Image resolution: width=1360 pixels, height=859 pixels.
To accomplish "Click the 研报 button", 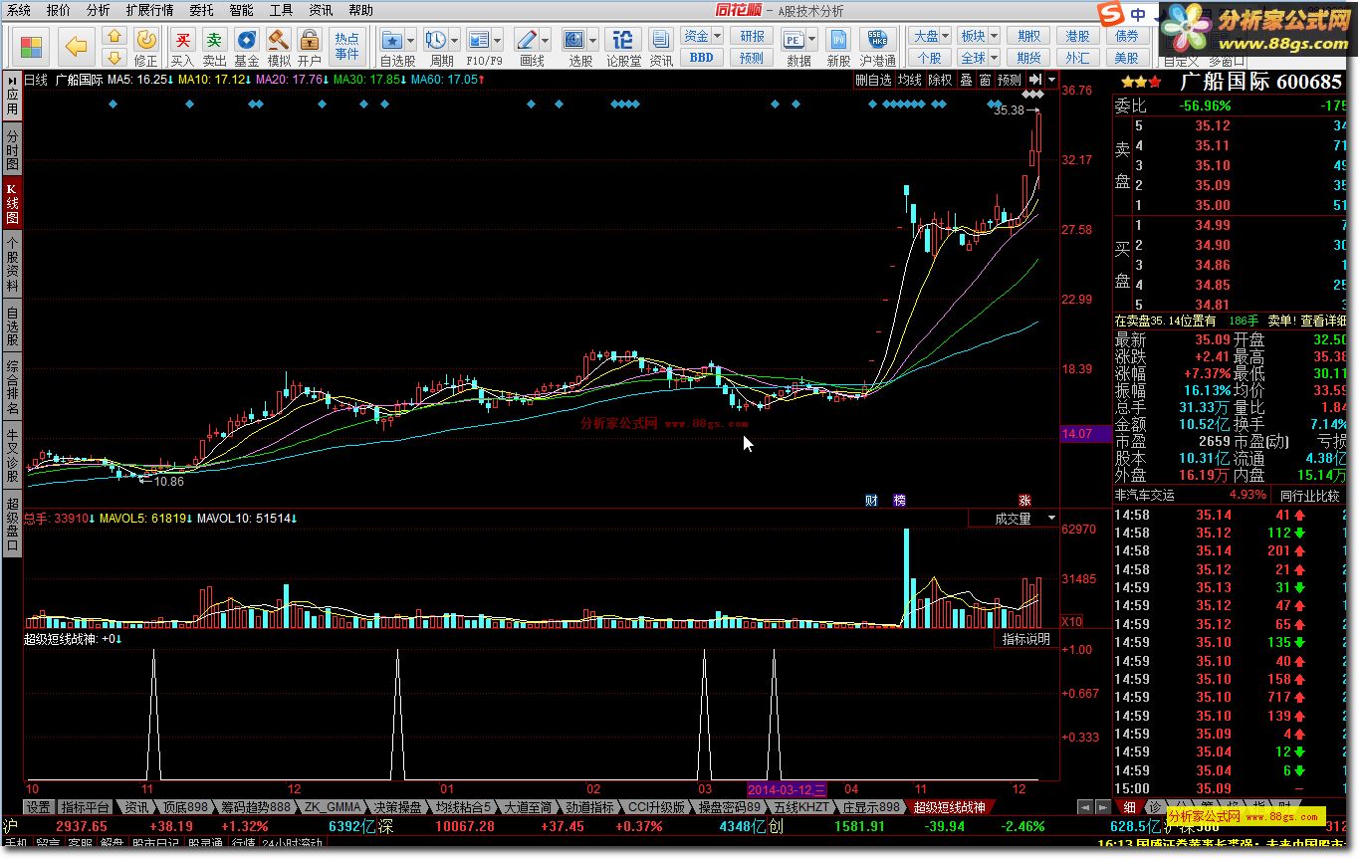I will pos(752,37).
